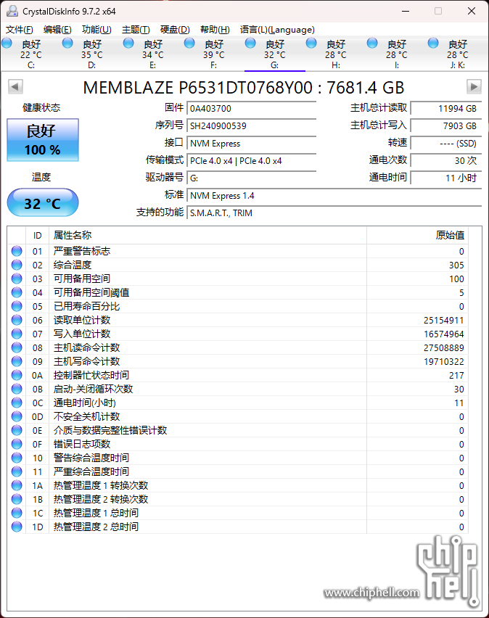Open the 语言(L)(Language) menu

coord(277,30)
